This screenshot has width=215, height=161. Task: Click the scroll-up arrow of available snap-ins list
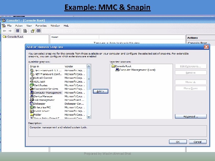(89, 66)
